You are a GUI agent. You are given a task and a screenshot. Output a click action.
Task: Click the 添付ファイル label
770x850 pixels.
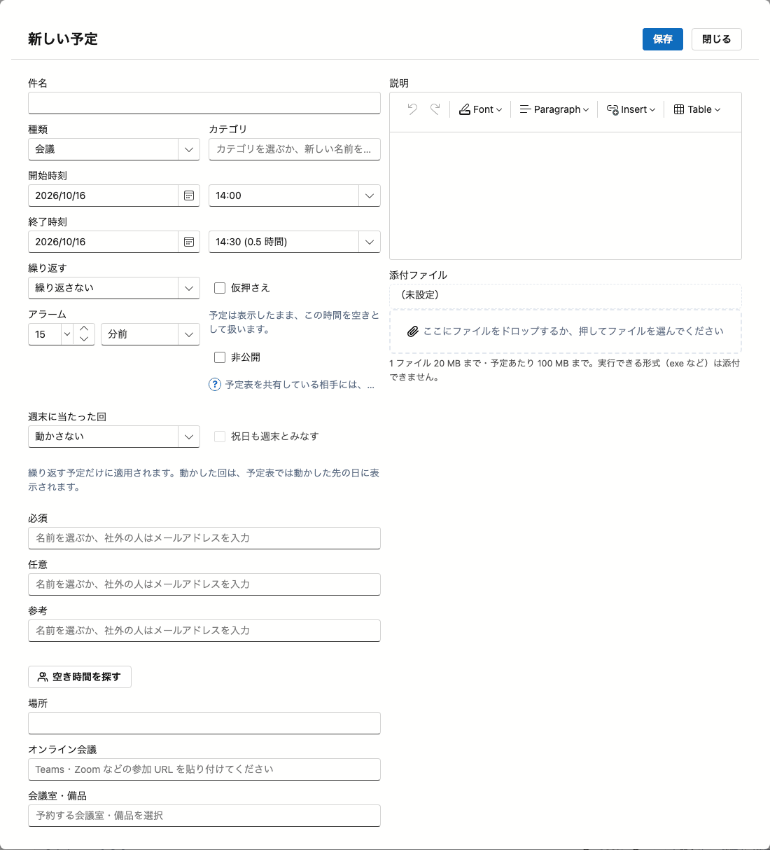click(x=418, y=275)
